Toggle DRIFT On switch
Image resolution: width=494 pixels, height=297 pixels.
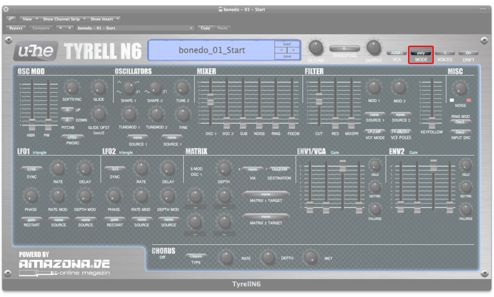(468, 53)
